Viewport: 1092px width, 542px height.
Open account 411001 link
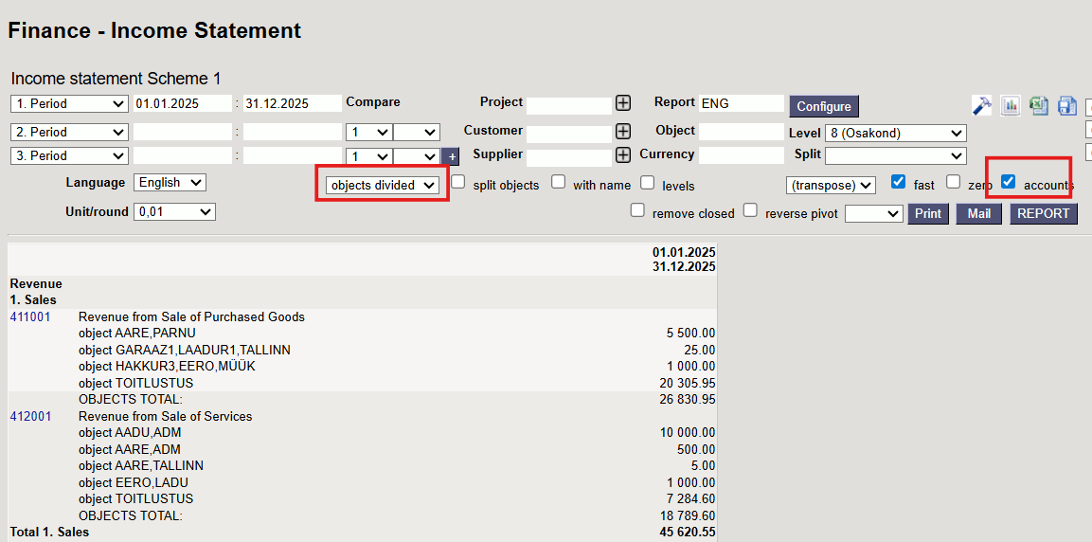[x=30, y=317]
